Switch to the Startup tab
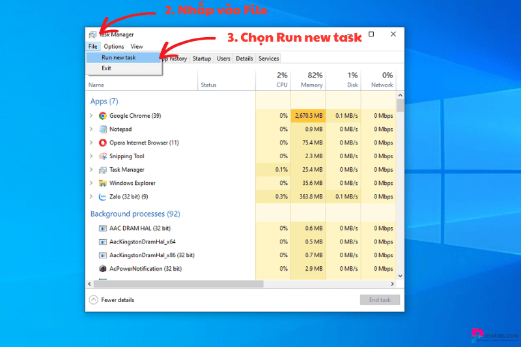 click(202, 59)
